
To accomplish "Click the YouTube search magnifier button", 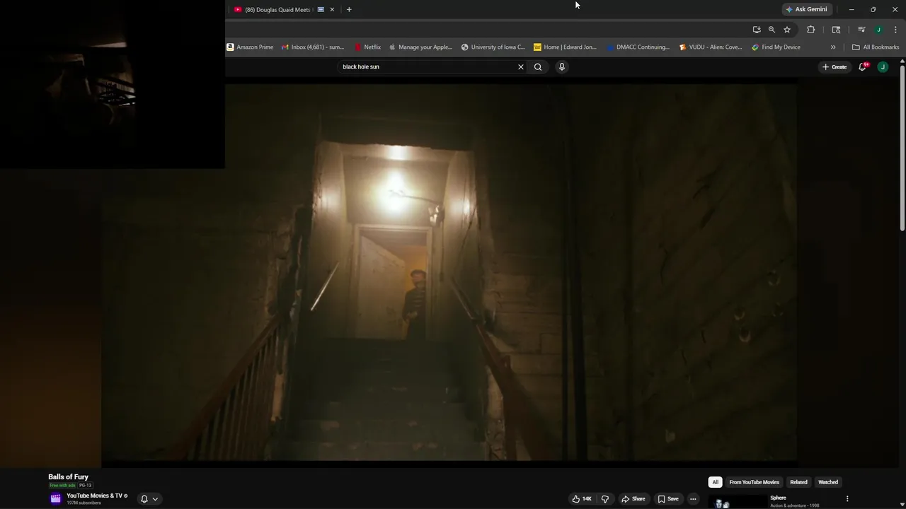I will click(538, 67).
